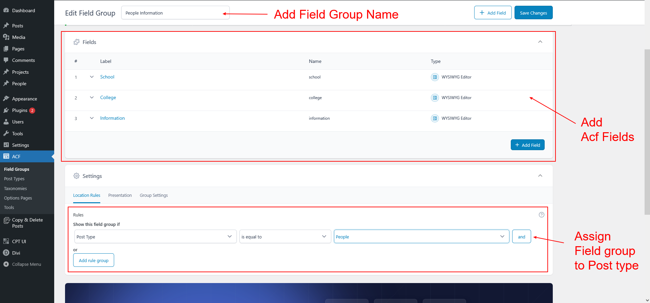Click the Plugins plug icon
The image size is (650, 303).
pyautogui.click(x=6, y=110)
